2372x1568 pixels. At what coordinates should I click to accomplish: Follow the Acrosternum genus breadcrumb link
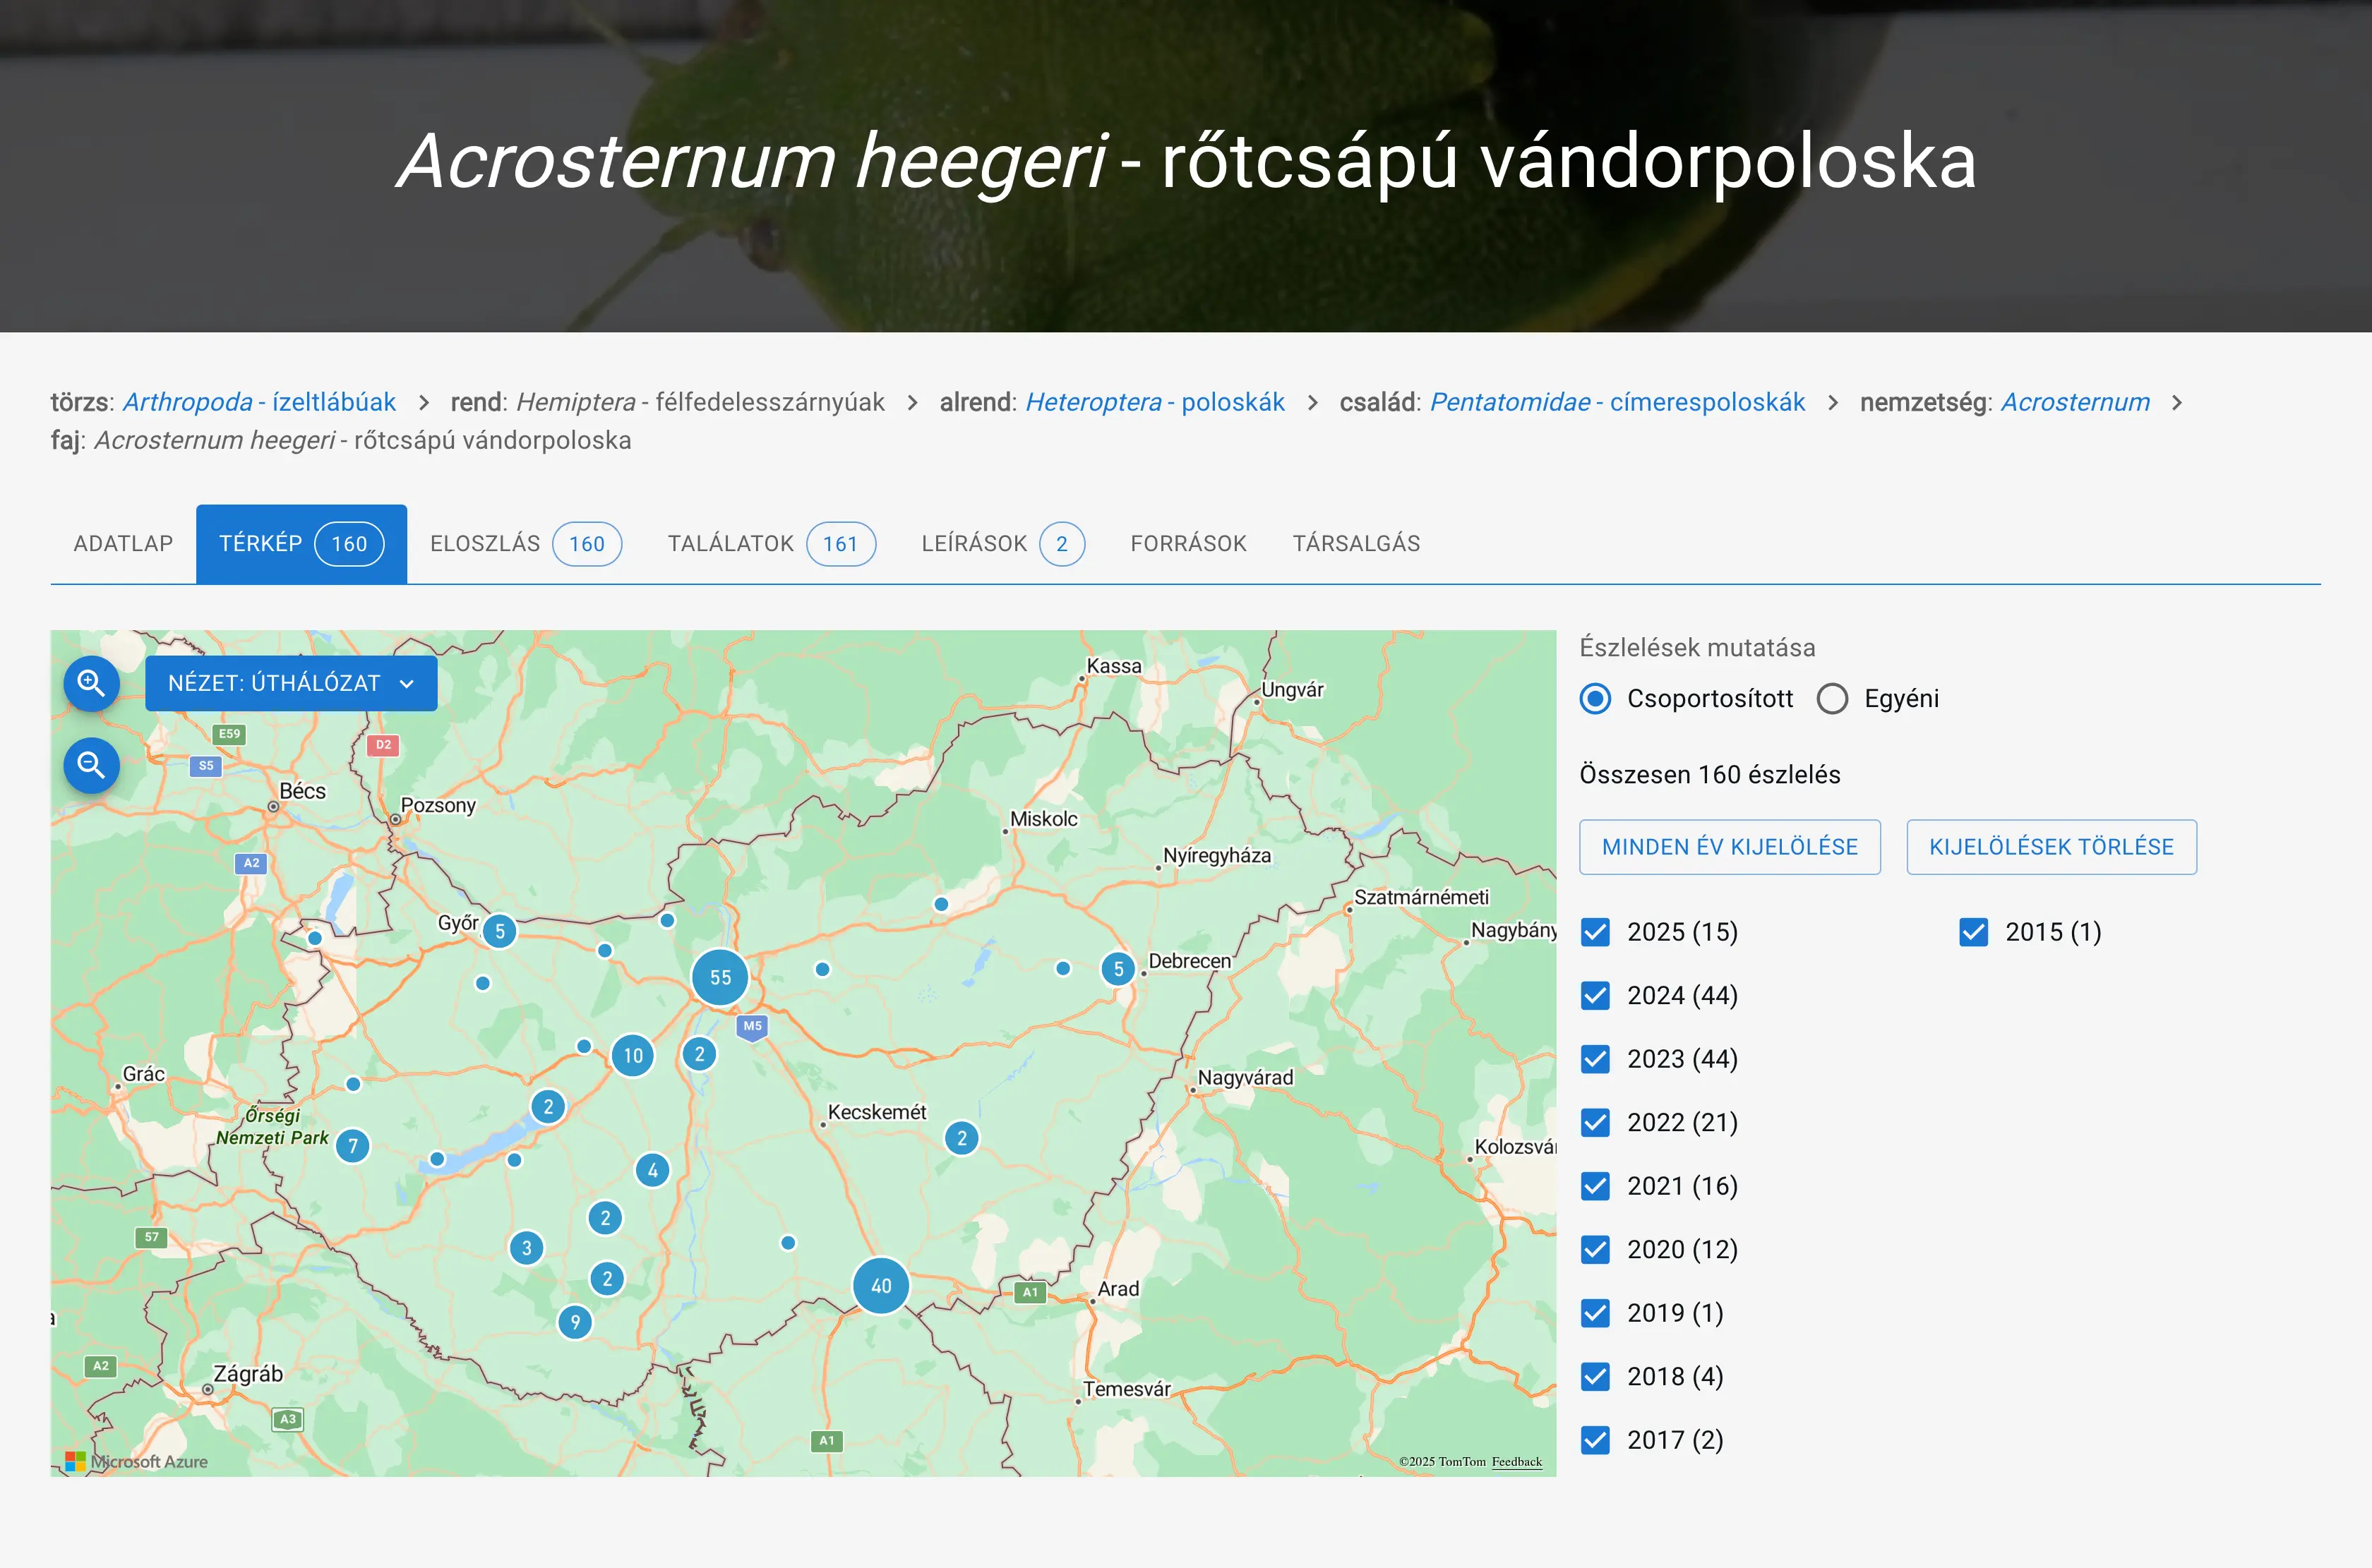[2075, 402]
